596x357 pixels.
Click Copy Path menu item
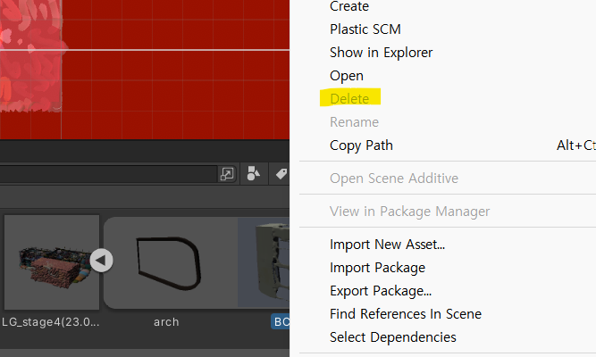pos(361,145)
